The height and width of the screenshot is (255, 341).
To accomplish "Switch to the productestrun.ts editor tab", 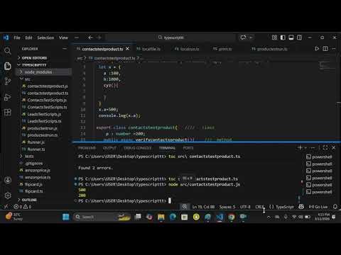I will [x=269, y=49].
